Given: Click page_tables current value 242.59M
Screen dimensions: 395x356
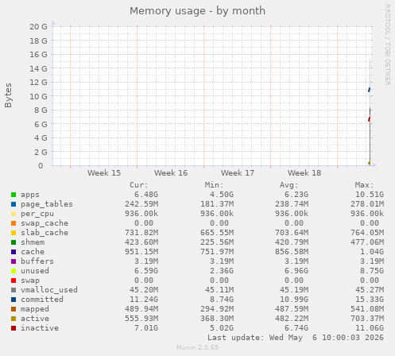Looking at the screenshot, I should pos(141,204).
